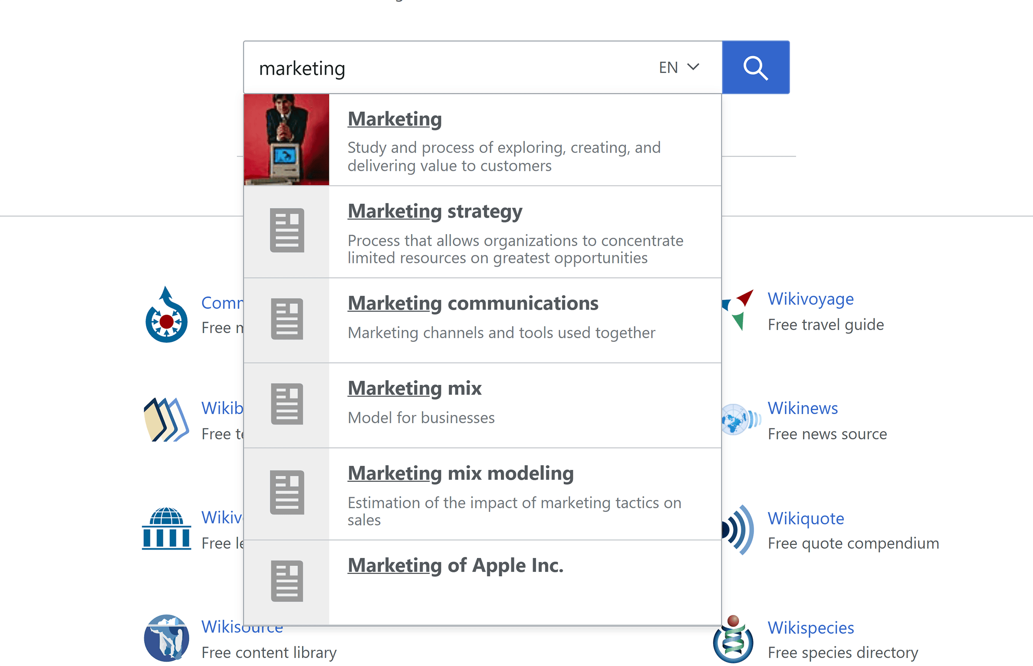Click the document icon beside Marketing mix
The height and width of the screenshot is (666, 1033).
point(287,404)
